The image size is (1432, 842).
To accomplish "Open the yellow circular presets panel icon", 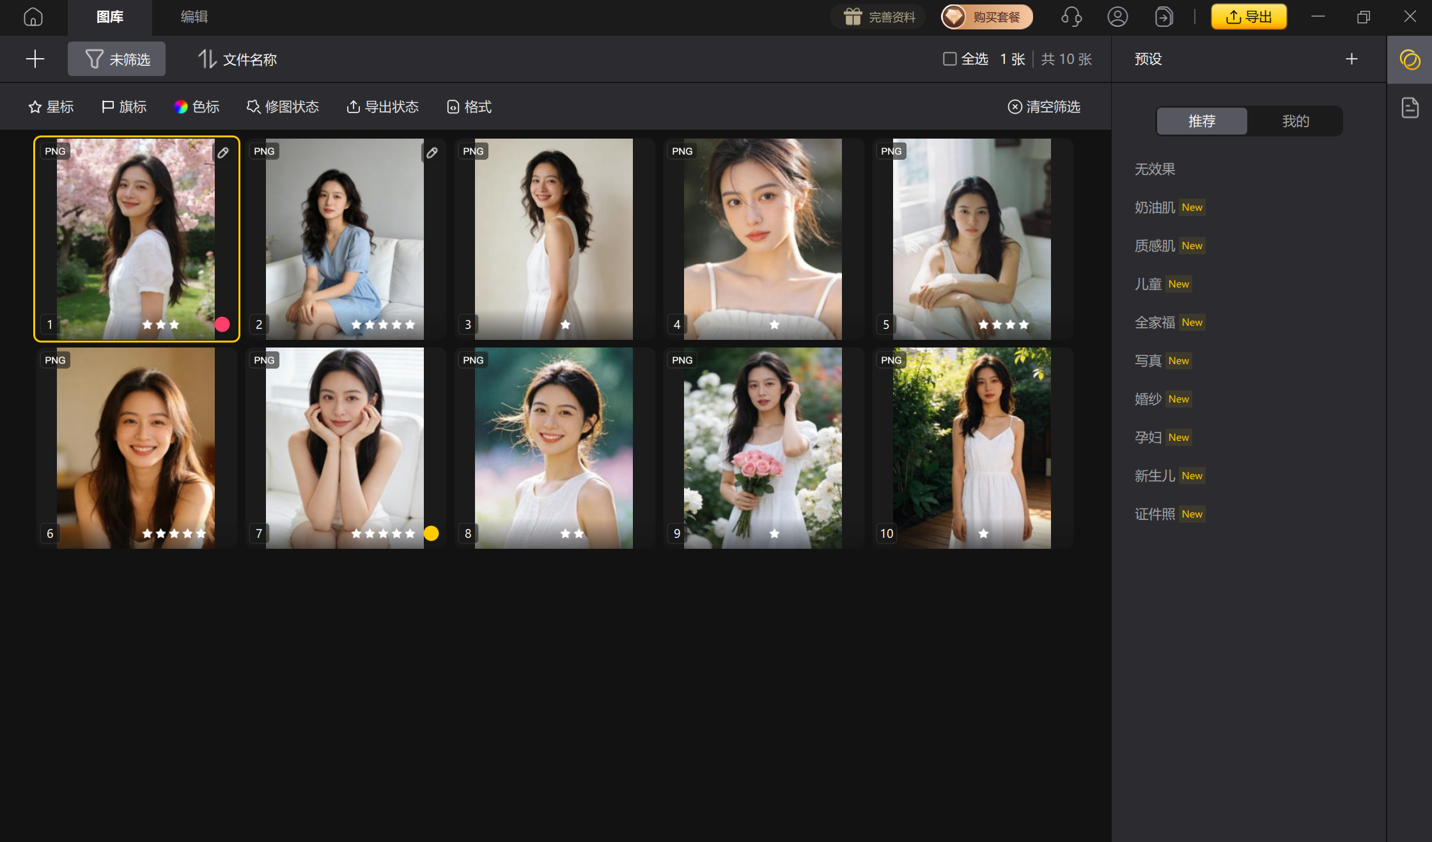I will pyautogui.click(x=1410, y=60).
